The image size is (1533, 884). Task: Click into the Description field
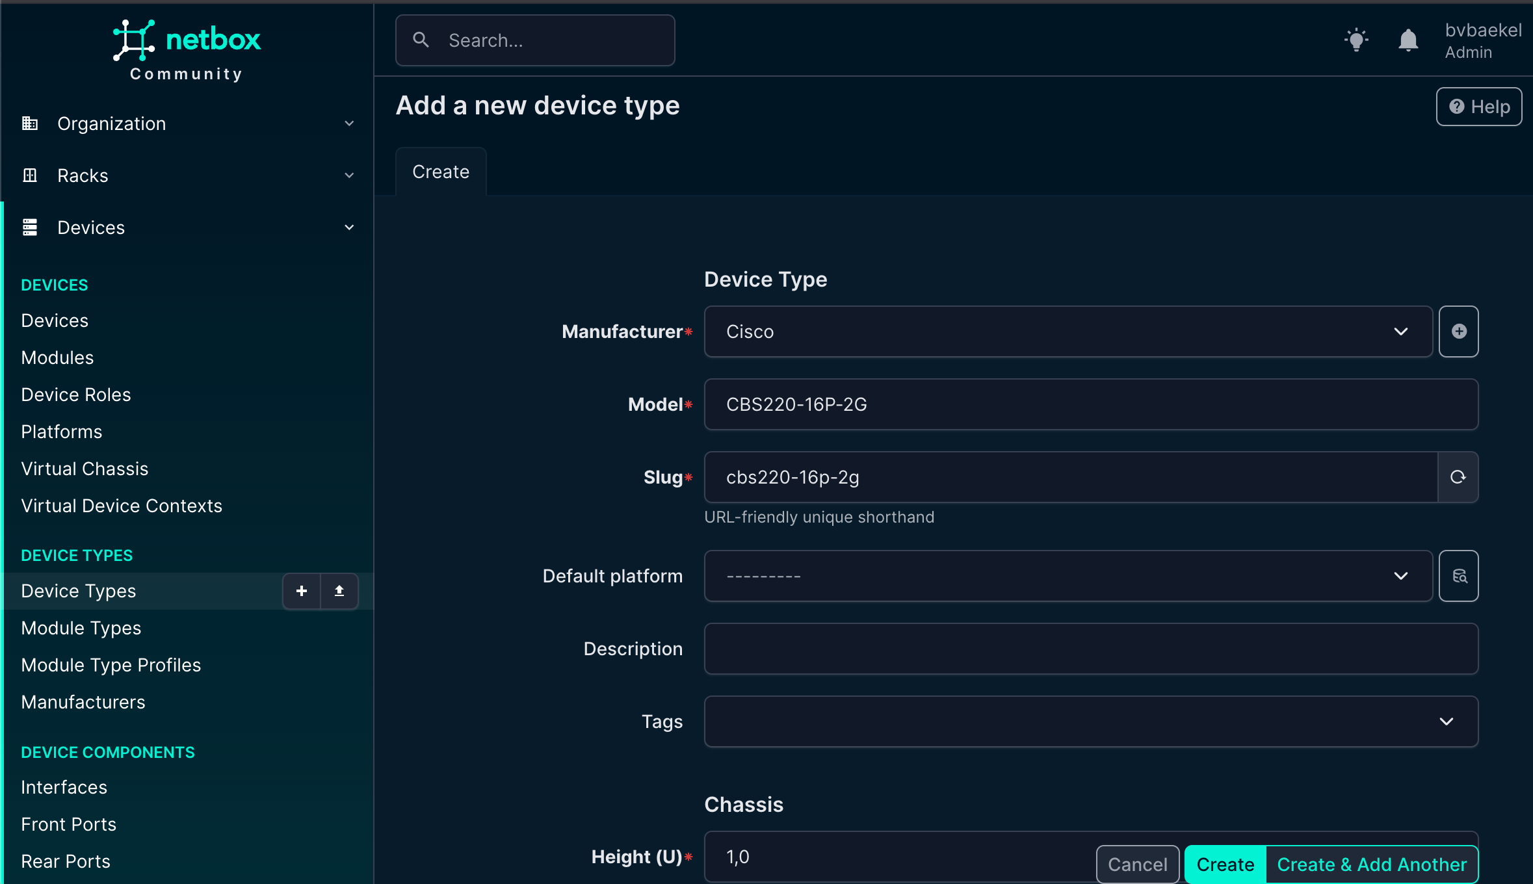pos(1090,649)
